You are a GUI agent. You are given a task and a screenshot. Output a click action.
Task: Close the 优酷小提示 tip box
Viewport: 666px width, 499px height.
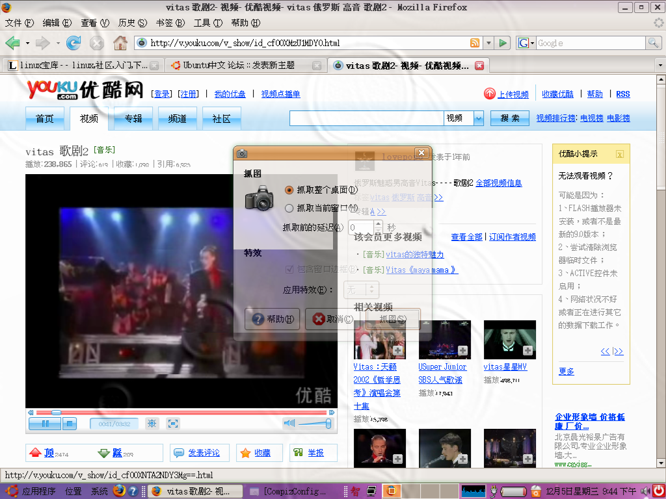pos(620,155)
